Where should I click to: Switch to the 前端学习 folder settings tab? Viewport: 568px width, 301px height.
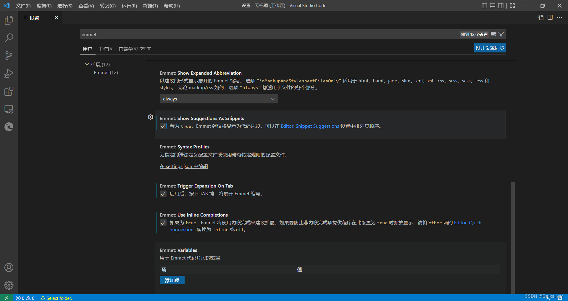135,49
